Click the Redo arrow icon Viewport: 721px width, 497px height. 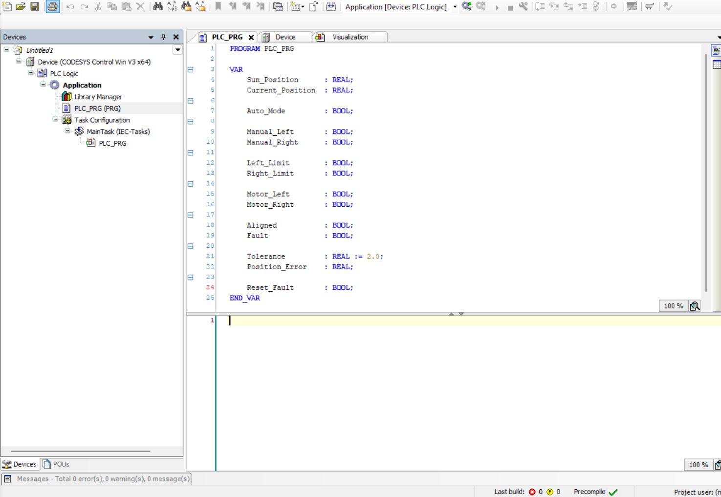click(84, 6)
